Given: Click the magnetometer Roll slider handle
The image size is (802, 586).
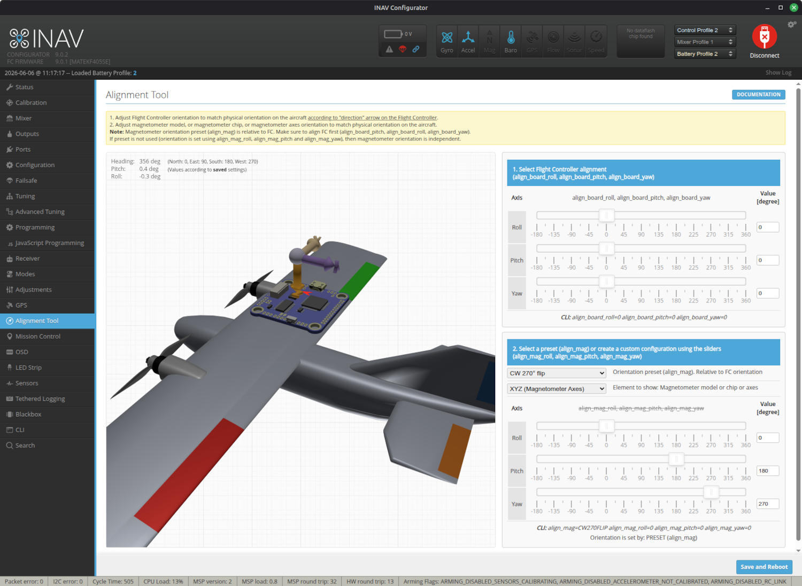Looking at the screenshot, I should (x=606, y=426).
